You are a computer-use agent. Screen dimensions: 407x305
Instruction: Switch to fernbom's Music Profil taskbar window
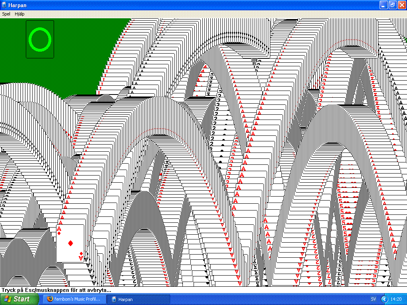pos(74,299)
